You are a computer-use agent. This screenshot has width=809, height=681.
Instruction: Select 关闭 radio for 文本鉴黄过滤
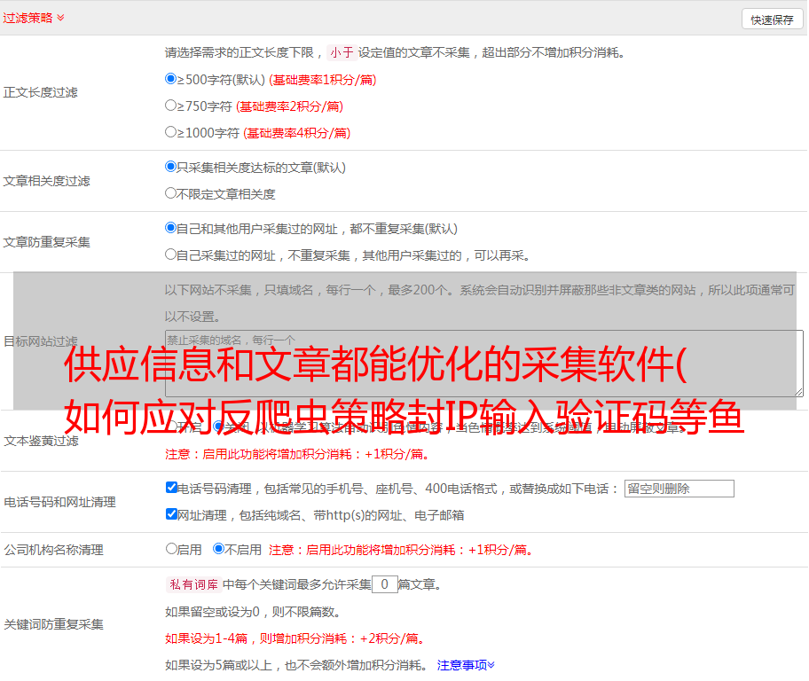tap(219, 427)
